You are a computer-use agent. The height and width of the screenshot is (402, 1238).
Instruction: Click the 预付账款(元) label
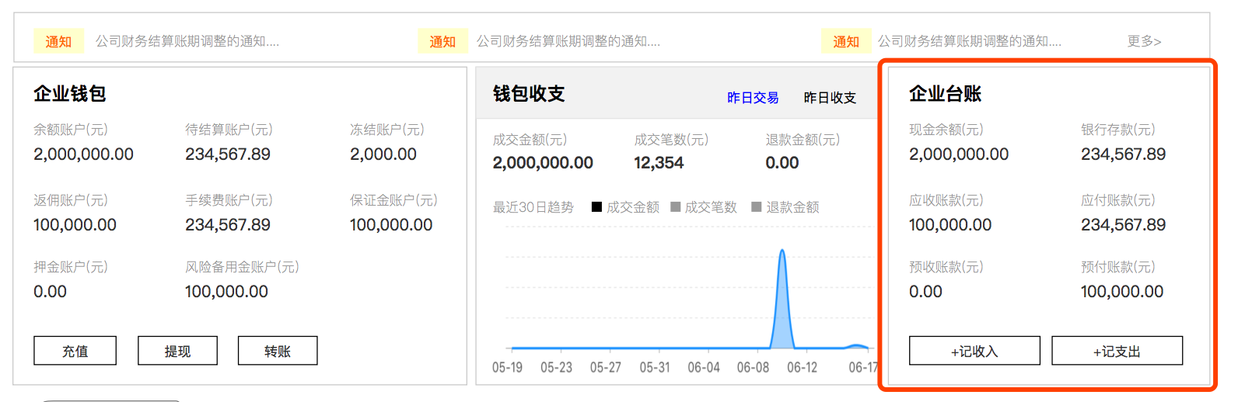tap(1118, 267)
